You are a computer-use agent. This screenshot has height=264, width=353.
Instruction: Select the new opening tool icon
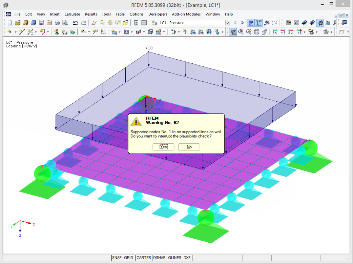point(127,32)
